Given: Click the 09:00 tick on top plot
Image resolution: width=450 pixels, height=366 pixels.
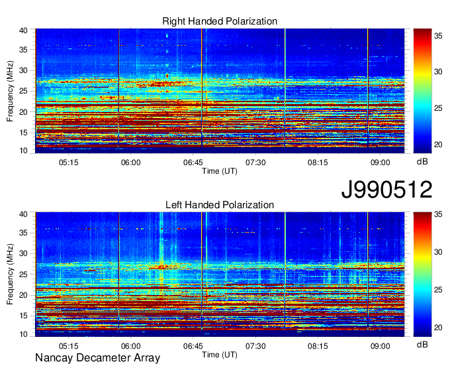Looking at the screenshot, I should [380, 162].
